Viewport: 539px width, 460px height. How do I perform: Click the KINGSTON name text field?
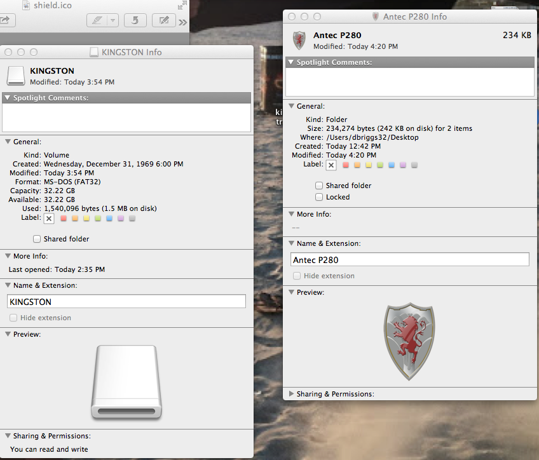(x=126, y=301)
